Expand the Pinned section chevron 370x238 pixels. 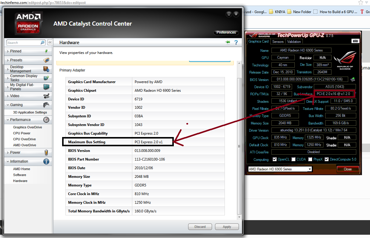pyautogui.click(x=7, y=51)
